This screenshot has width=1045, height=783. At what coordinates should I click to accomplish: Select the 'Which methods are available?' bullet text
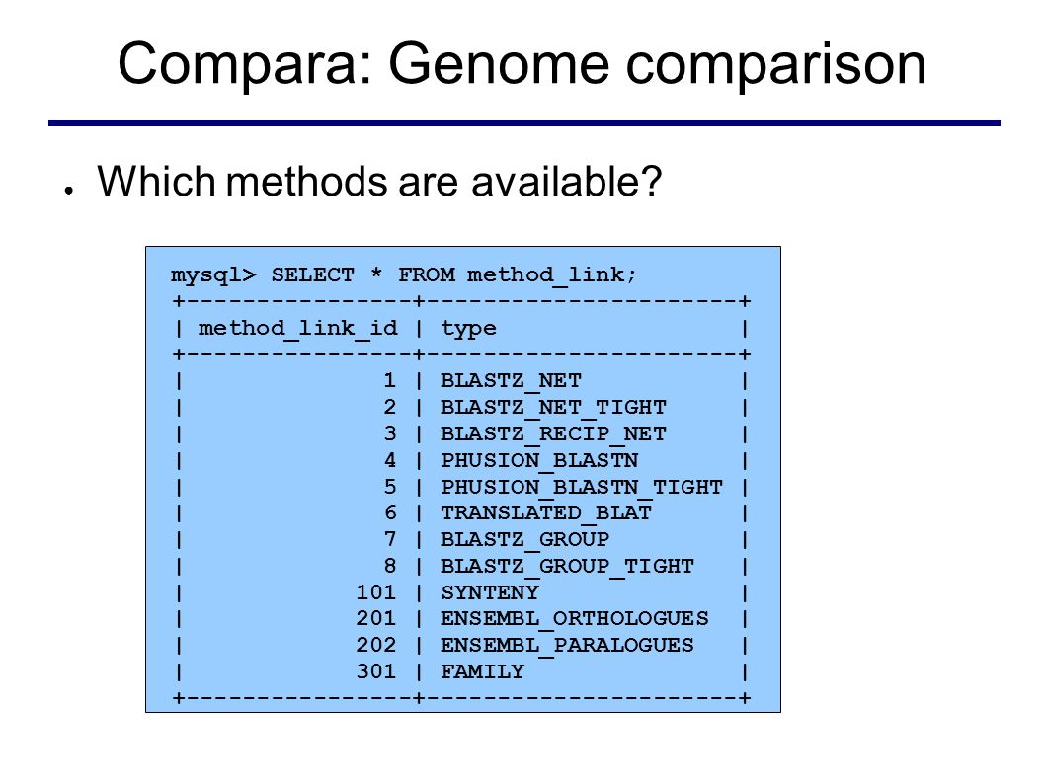coord(379,182)
